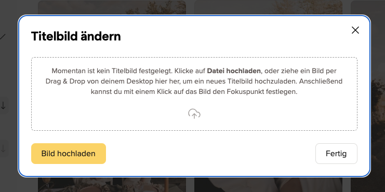This screenshot has height=192, width=385.
Task: Click the lower dimmed down-arrow icon
Action: (x=3, y=148)
